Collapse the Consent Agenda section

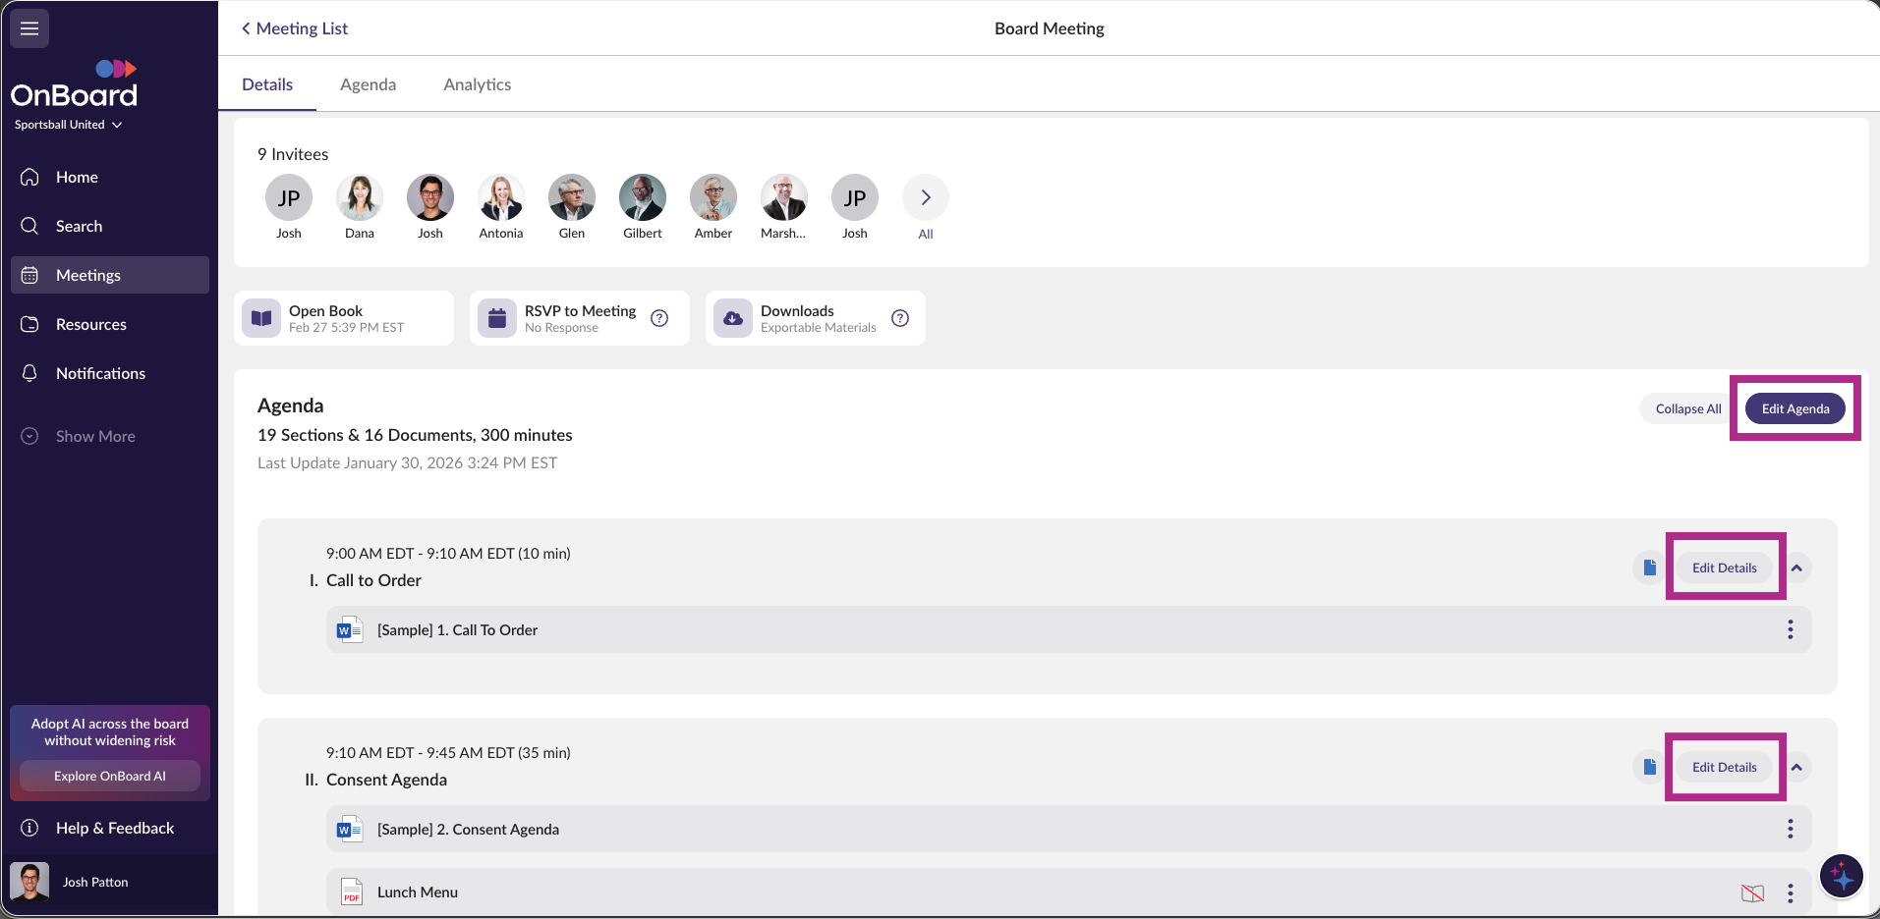pos(1796,767)
